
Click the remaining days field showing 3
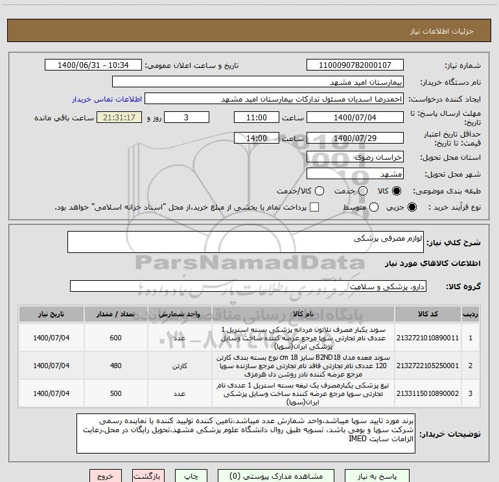pyautogui.click(x=187, y=117)
